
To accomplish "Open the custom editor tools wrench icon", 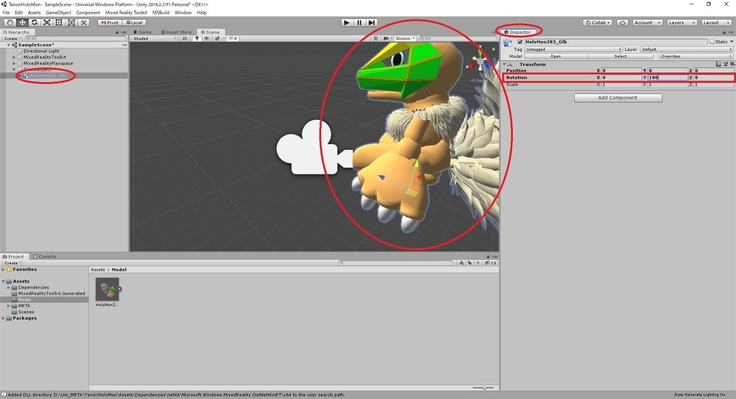I will 84,23.
